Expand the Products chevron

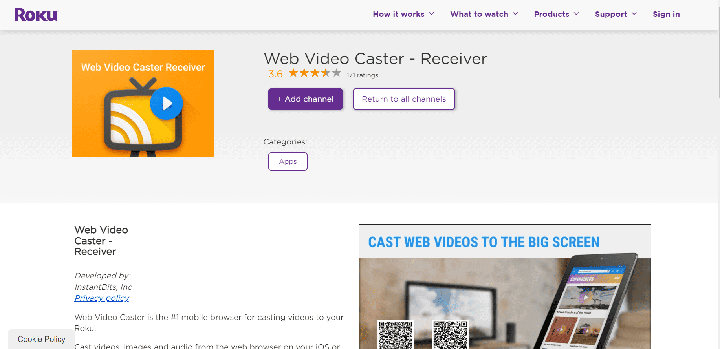(x=576, y=14)
